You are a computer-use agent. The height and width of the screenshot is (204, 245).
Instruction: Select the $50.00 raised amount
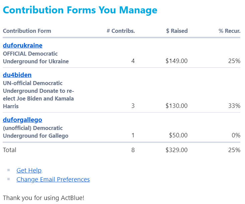point(178,135)
